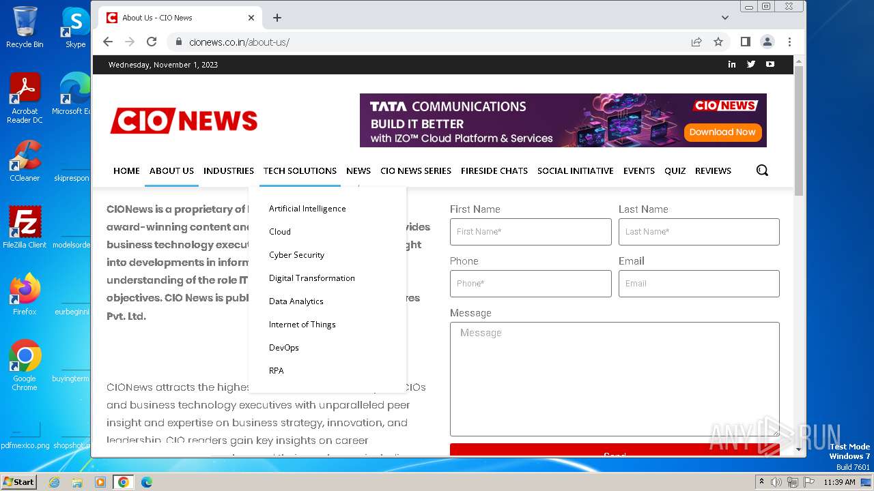Open EVENTS menu item

pyautogui.click(x=639, y=170)
